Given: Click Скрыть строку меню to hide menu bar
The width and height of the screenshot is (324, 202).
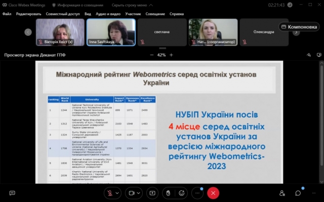Looking at the screenshot, I should click(132, 5).
